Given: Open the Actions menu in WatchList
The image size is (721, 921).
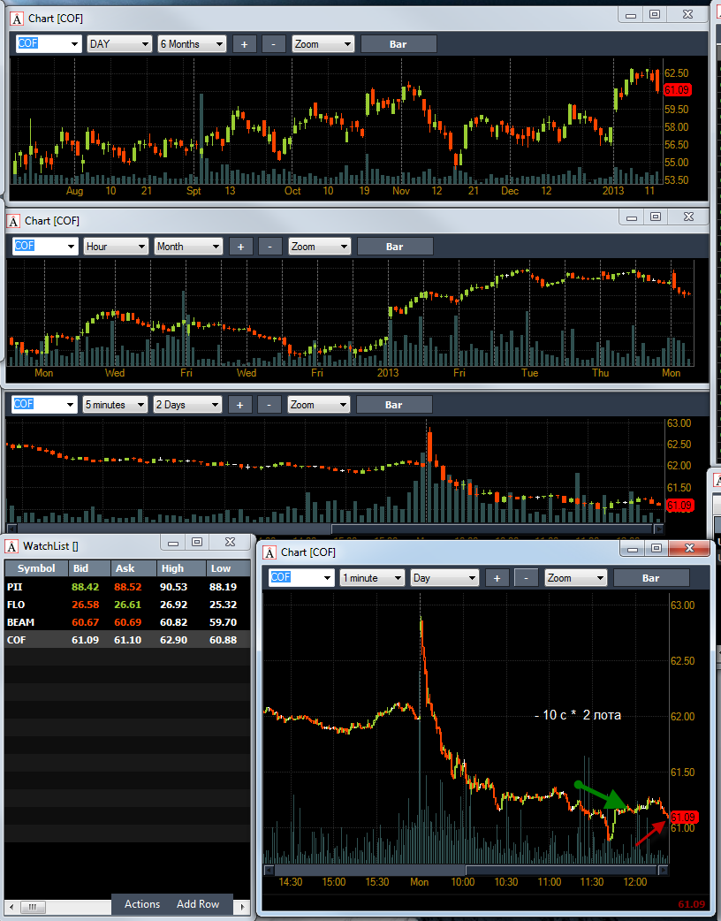Looking at the screenshot, I should pos(142,904).
